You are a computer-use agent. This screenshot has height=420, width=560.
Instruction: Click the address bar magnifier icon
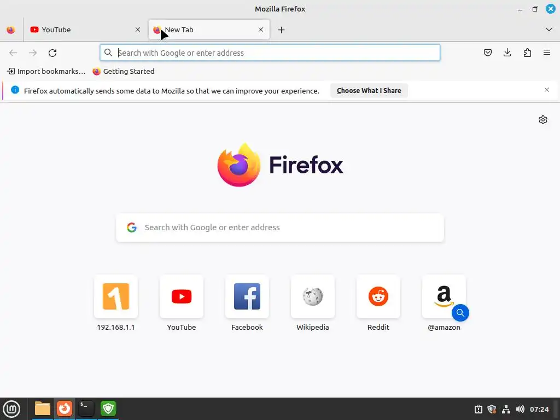(x=108, y=53)
